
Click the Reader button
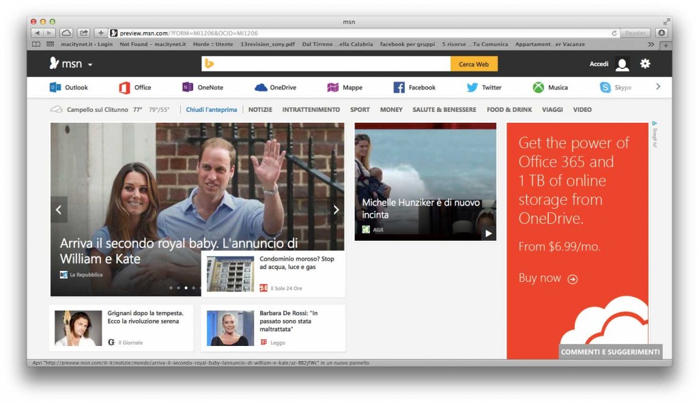[636, 33]
